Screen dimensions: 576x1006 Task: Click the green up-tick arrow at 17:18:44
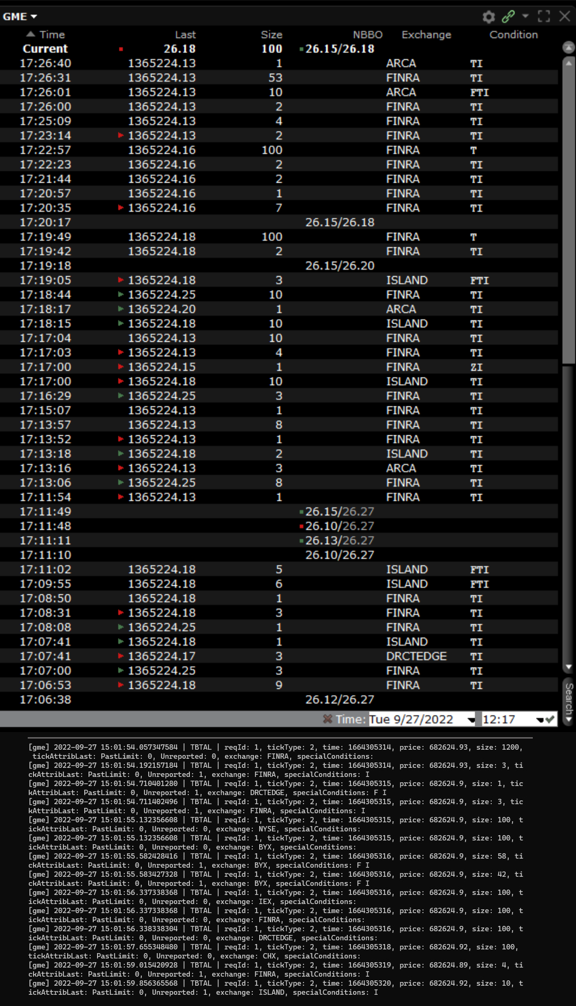(x=121, y=294)
